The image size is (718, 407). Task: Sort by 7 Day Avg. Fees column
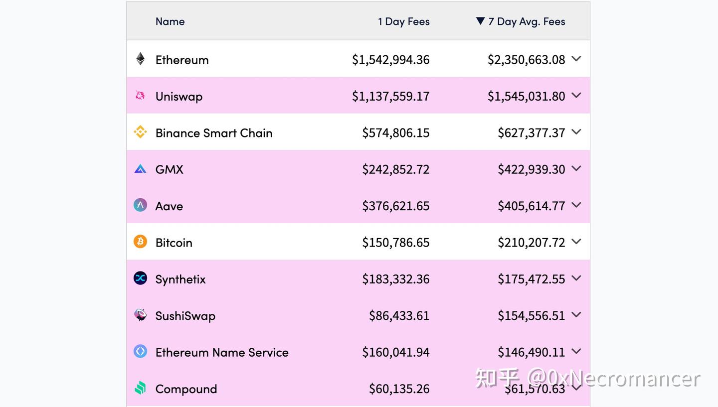[x=526, y=21]
